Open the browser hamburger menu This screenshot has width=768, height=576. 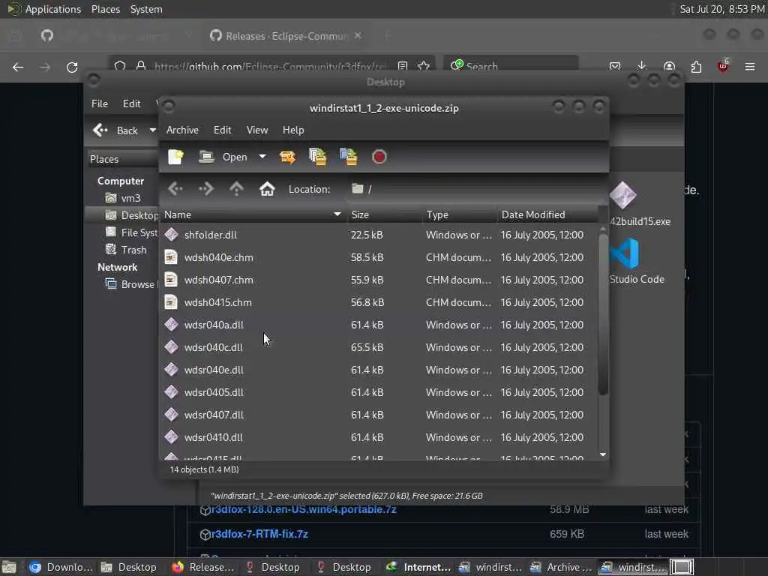(750, 67)
